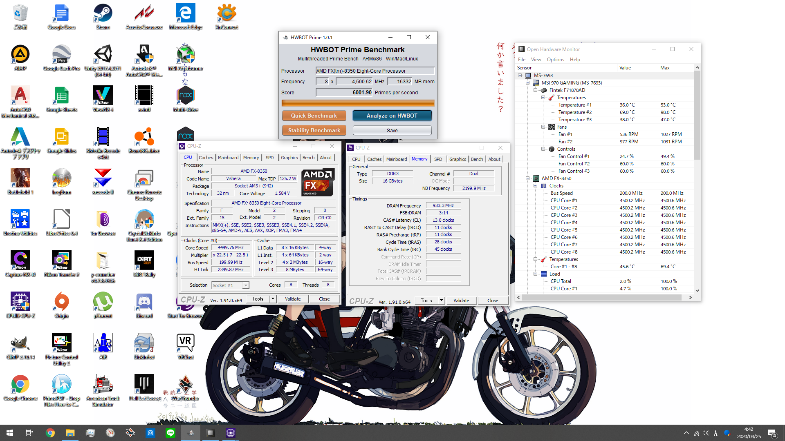Screen dimensions: 785x441
Task: Open Origin desktop shortcut
Action: (x=62, y=305)
